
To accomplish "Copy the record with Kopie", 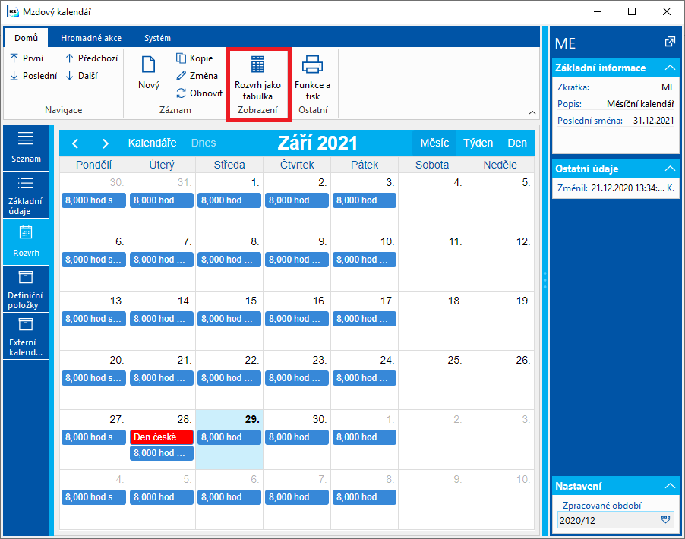I will (194, 58).
